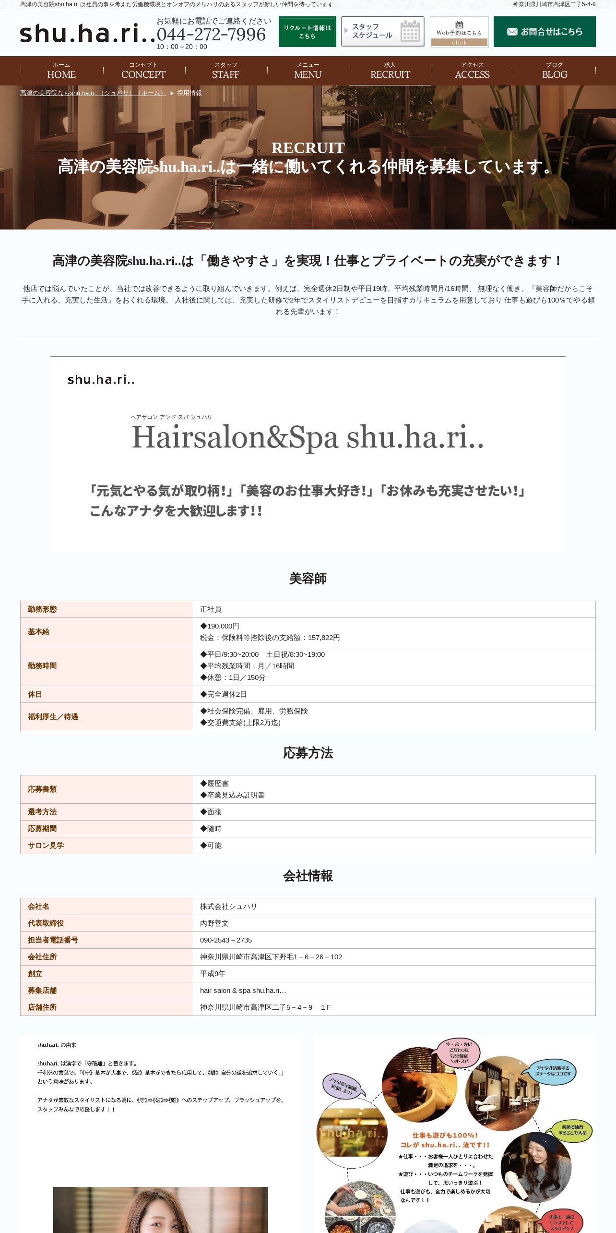
Task: Click the 090-2543－2735 phone number
Action: pyautogui.click(x=226, y=940)
